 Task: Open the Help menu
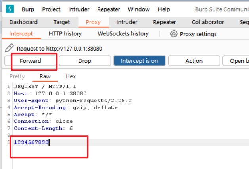(x=164, y=9)
